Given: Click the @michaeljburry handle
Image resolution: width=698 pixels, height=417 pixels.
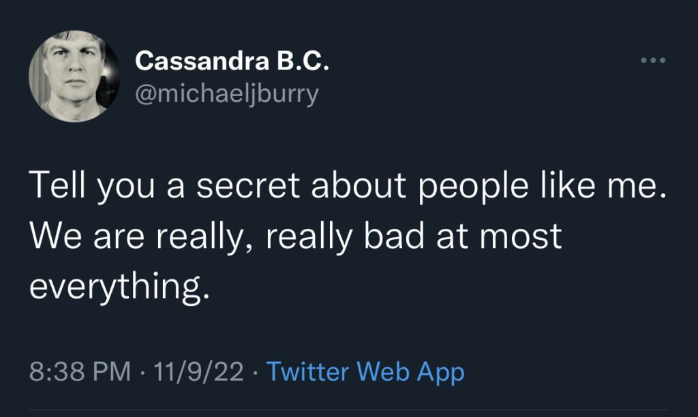Looking at the screenshot, I should point(227,93).
